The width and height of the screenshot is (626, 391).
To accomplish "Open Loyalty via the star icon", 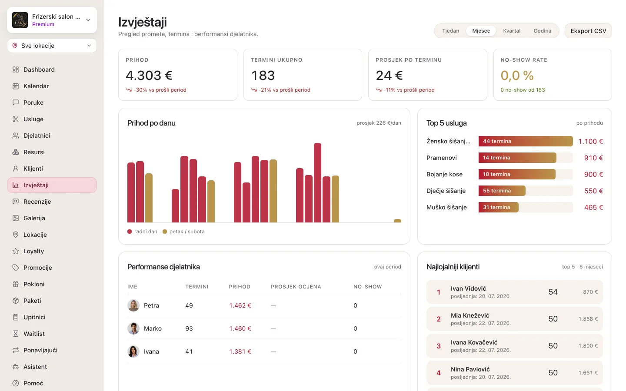I will click(x=16, y=251).
